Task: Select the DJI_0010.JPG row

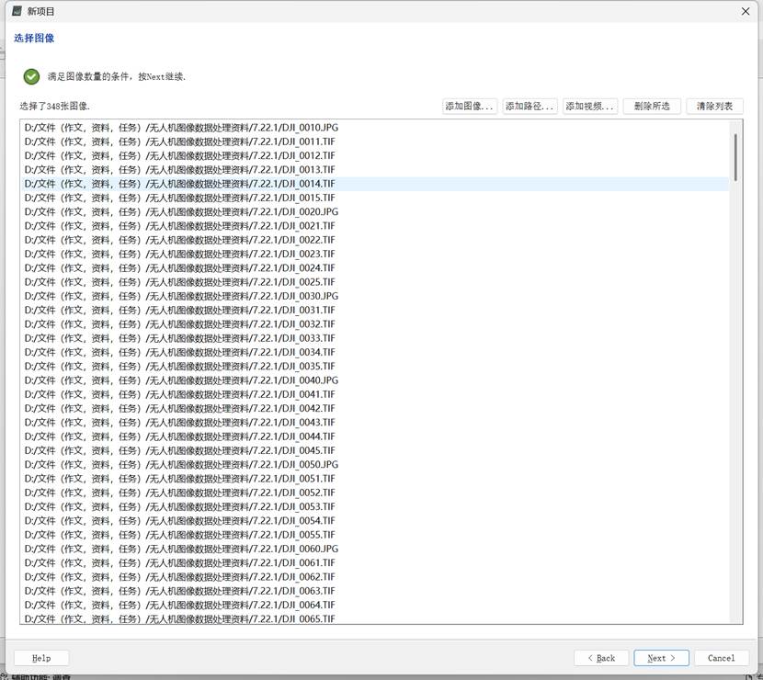Action: 376,128
